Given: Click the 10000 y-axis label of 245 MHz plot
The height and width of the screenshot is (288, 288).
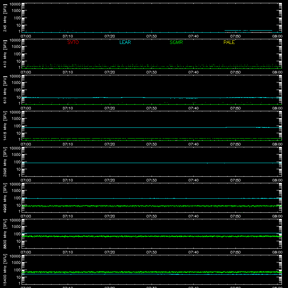Looking at the screenshot, I should (x=15, y=4).
